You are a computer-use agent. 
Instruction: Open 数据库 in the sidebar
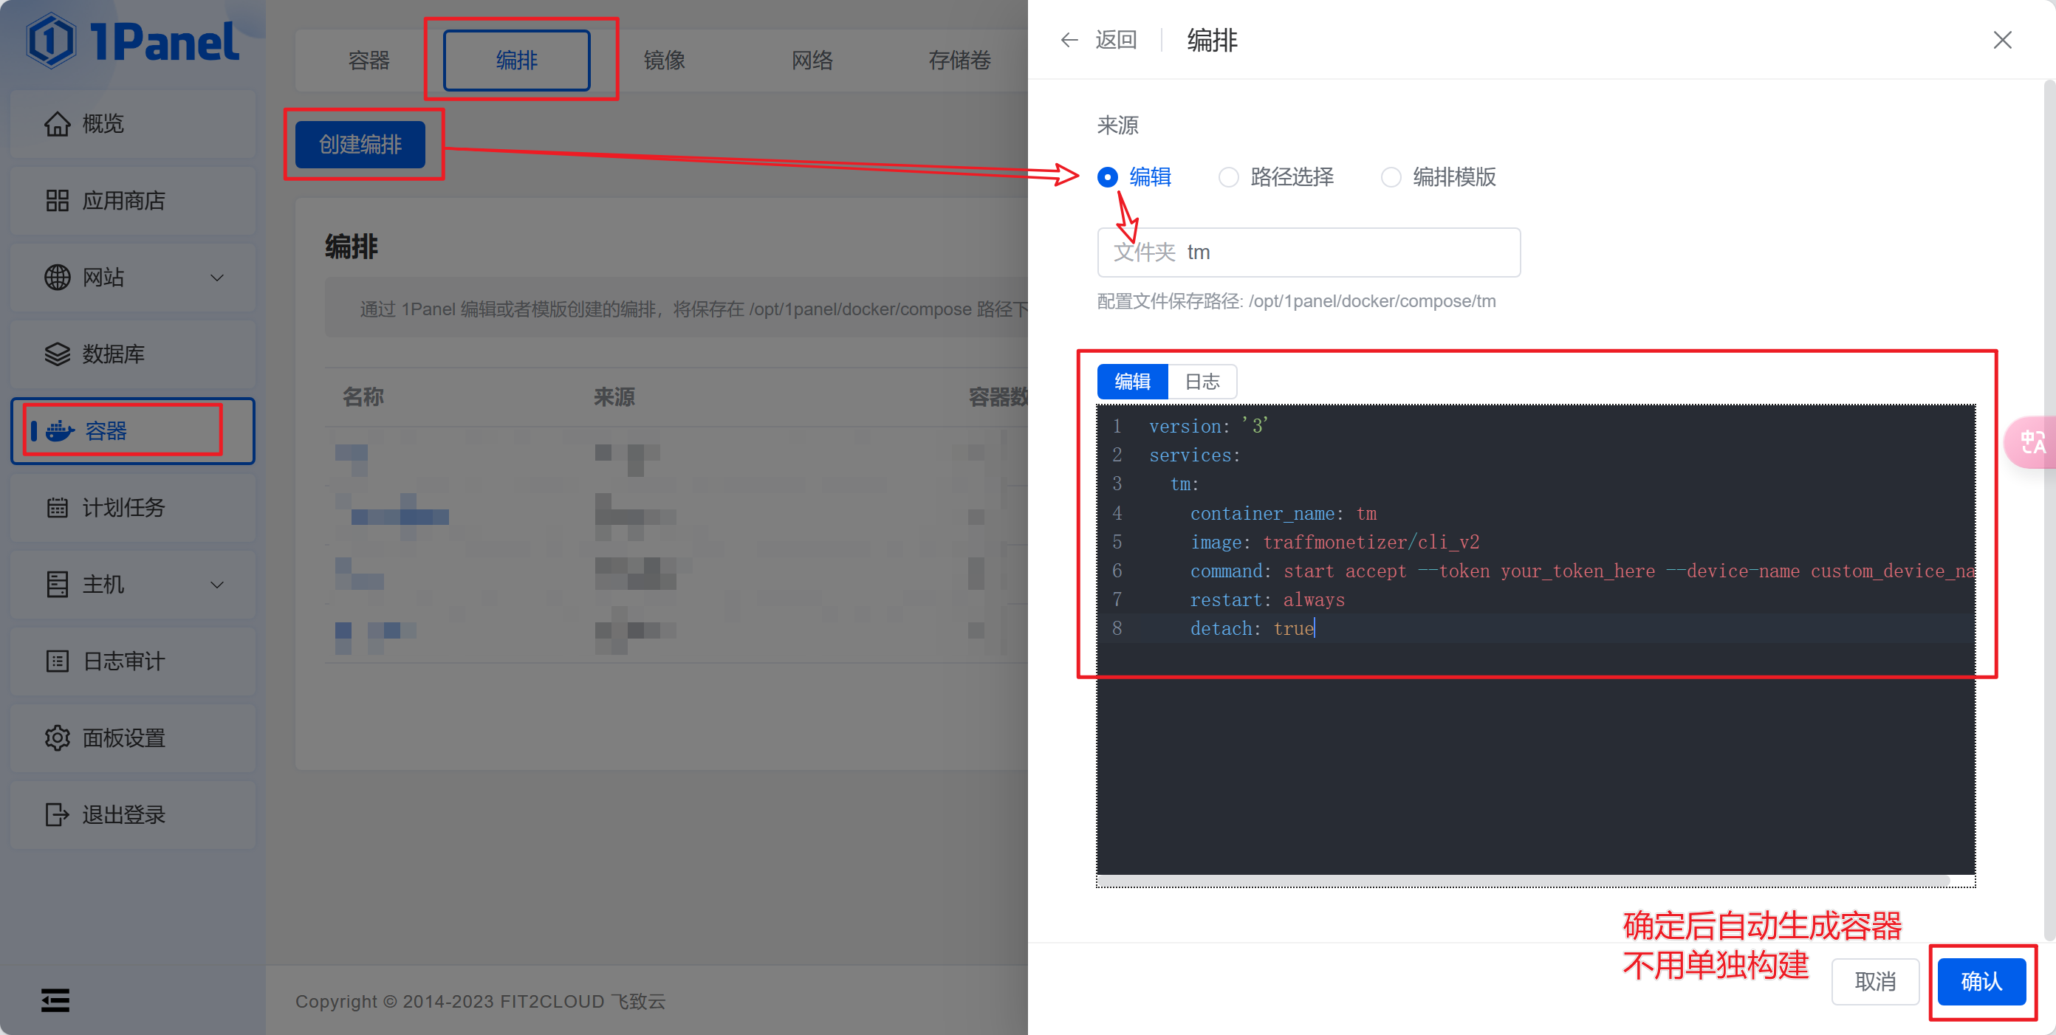tap(132, 354)
